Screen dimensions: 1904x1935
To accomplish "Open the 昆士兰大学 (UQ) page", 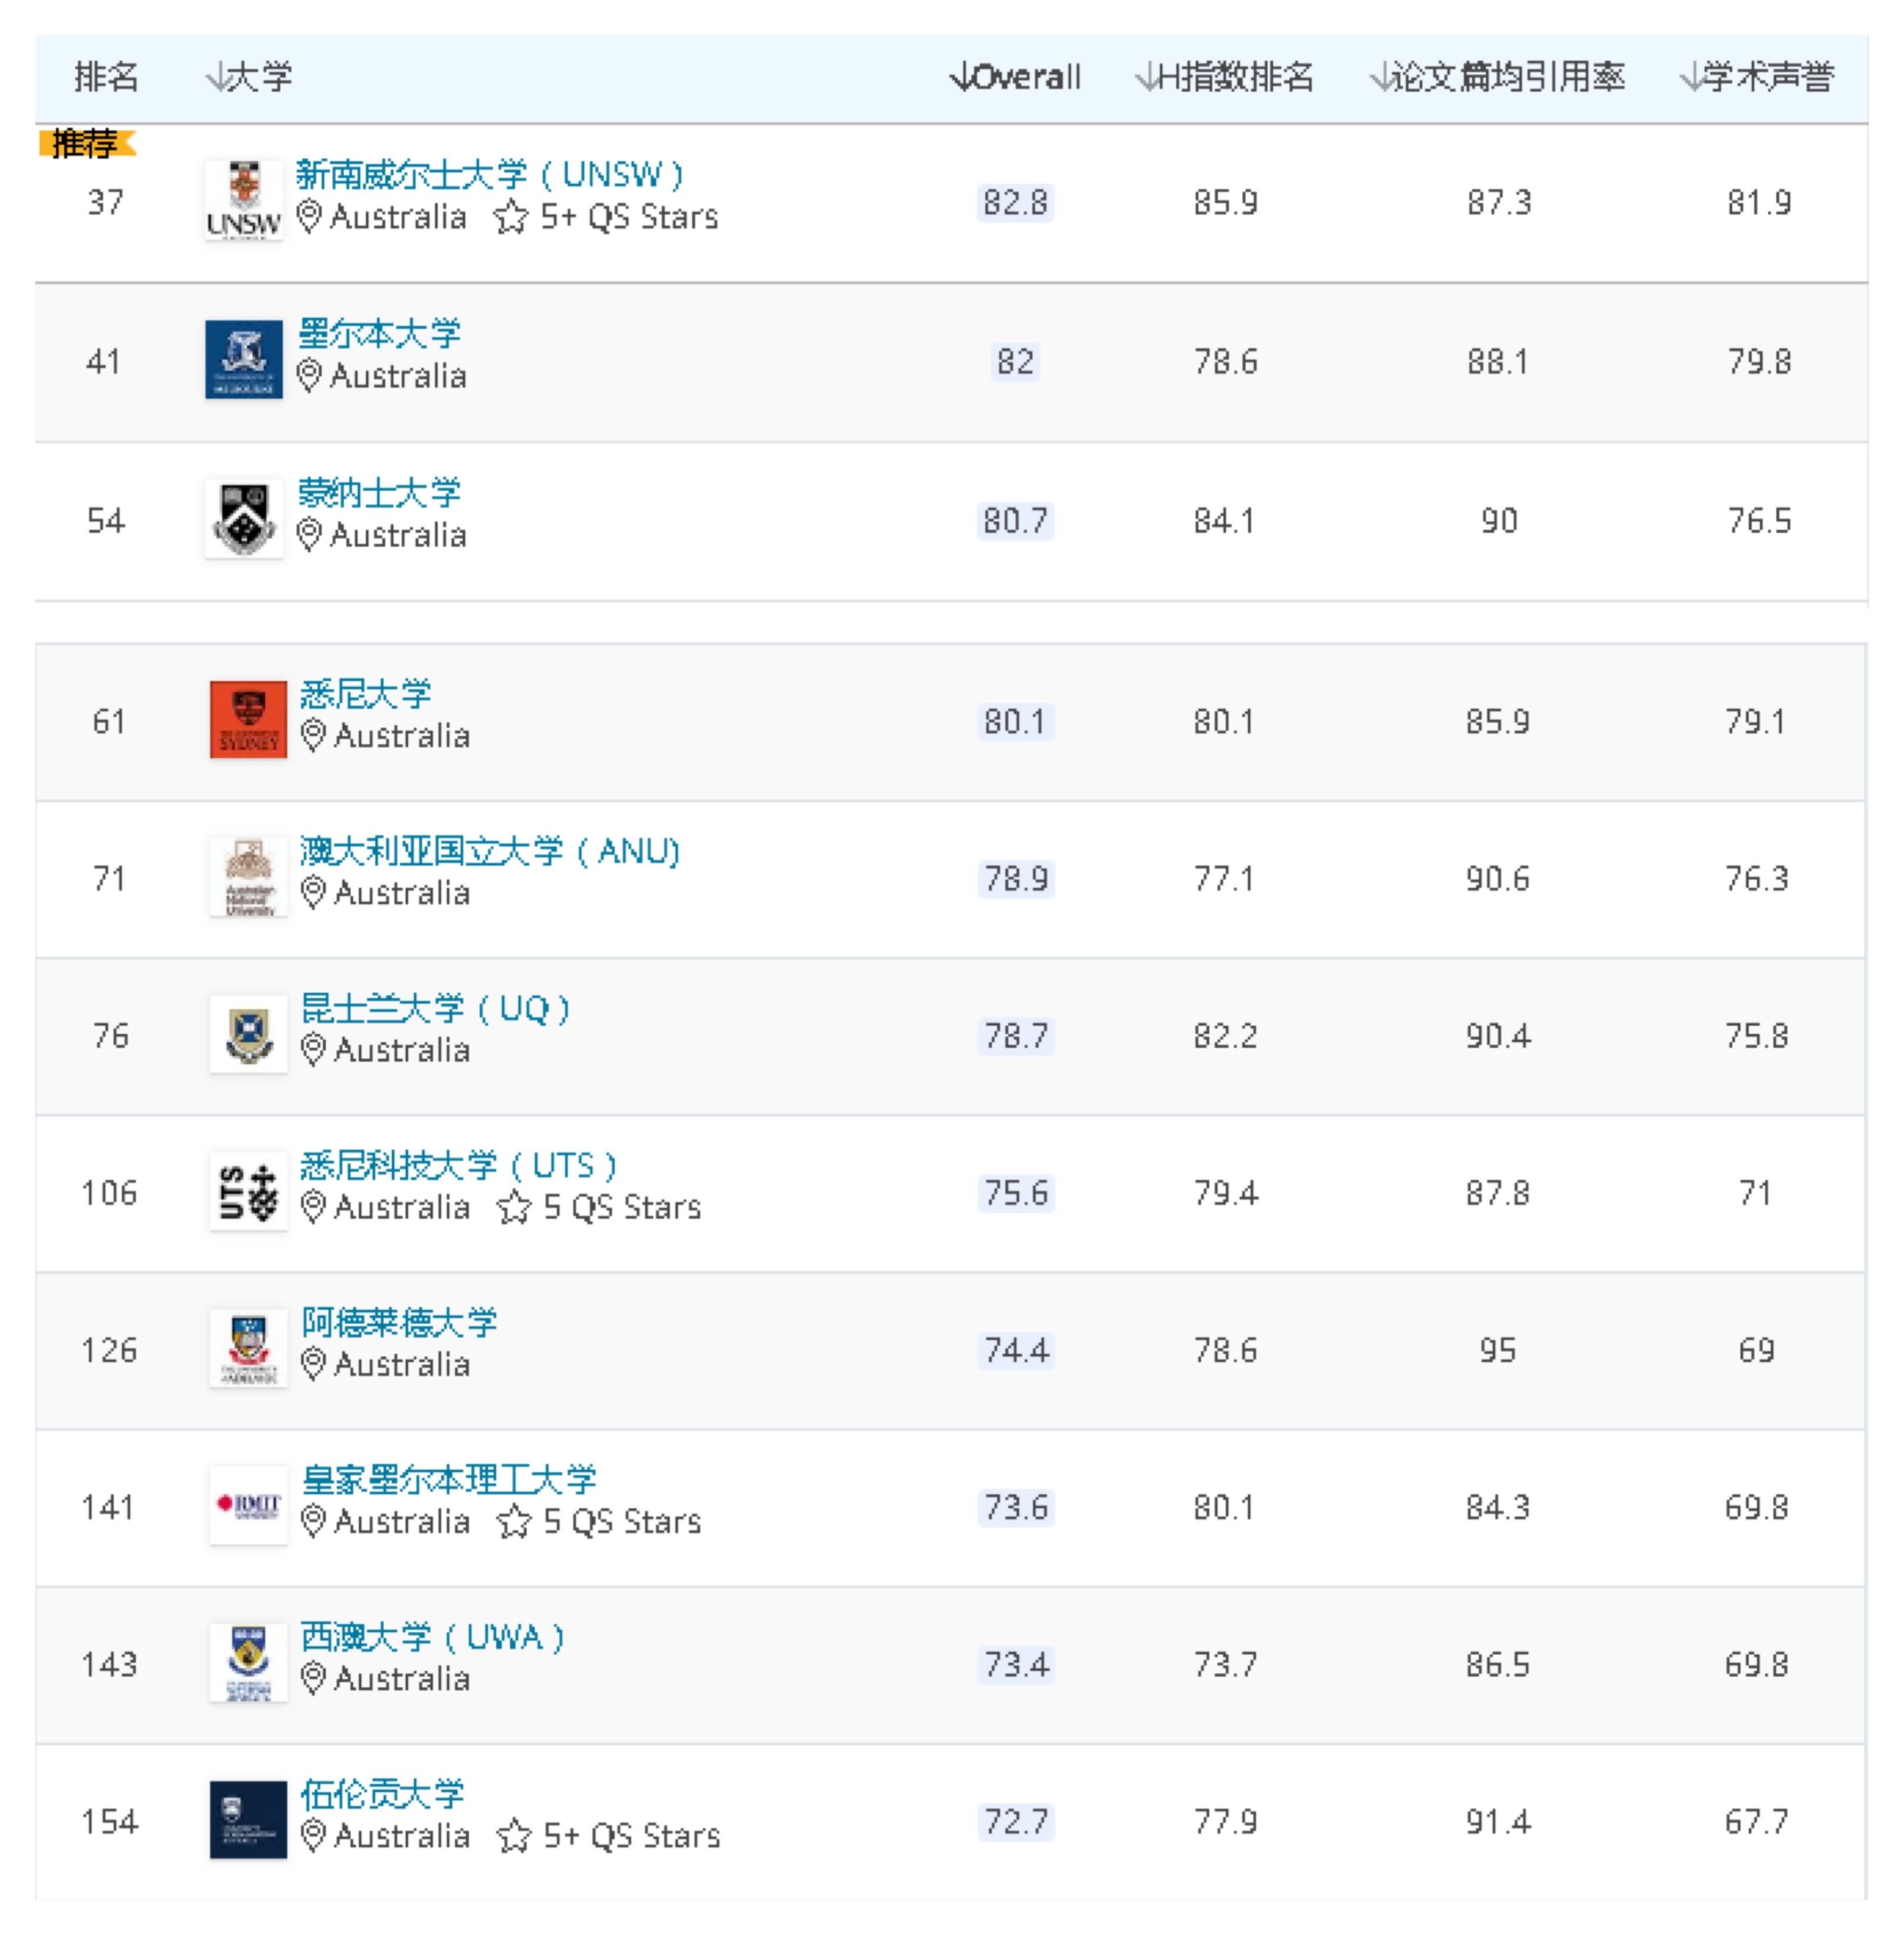I will (x=435, y=1009).
